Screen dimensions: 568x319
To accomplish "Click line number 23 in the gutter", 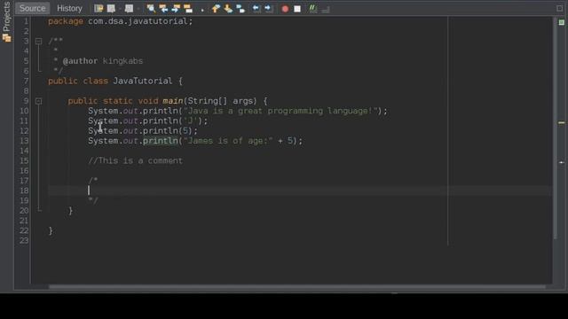I will coord(24,240).
